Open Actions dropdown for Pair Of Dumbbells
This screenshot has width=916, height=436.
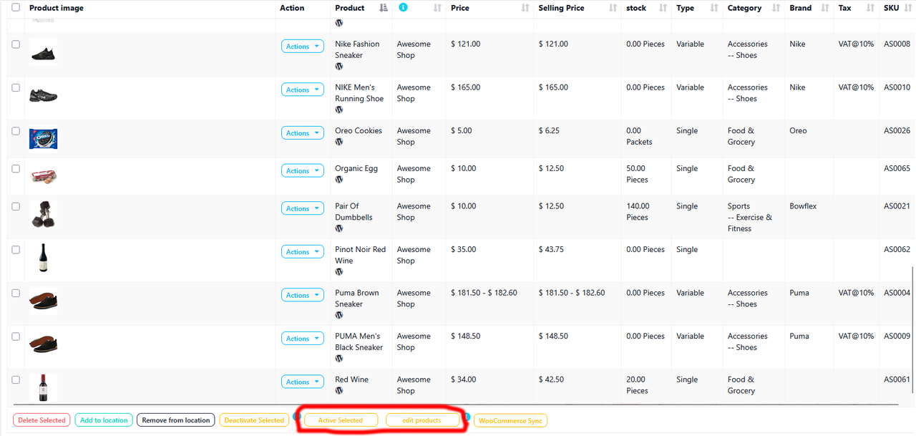[302, 208]
